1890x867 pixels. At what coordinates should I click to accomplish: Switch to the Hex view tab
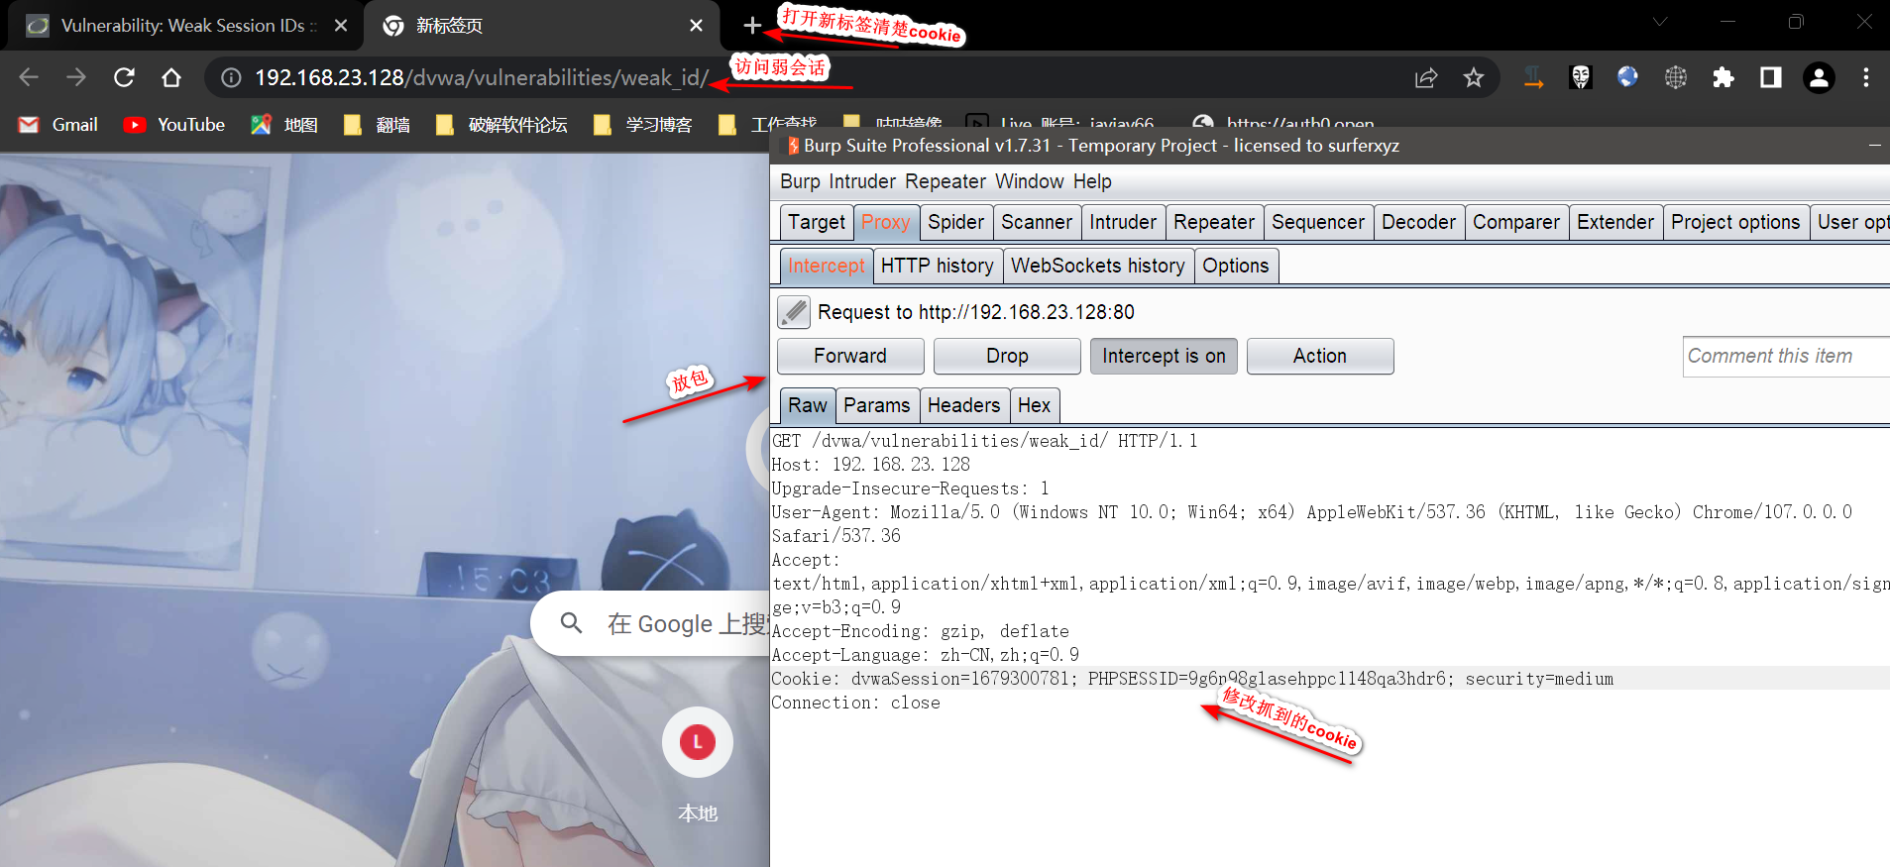coord(1034,405)
